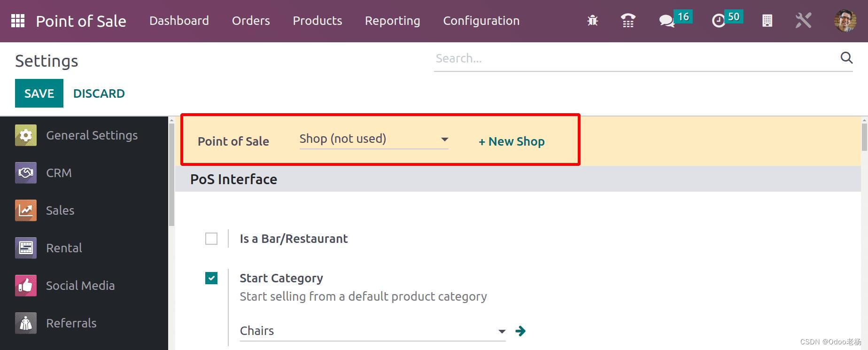The width and height of the screenshot is (868, 350).
Task: Open the wrench tools icon
Action: (804, 21)
